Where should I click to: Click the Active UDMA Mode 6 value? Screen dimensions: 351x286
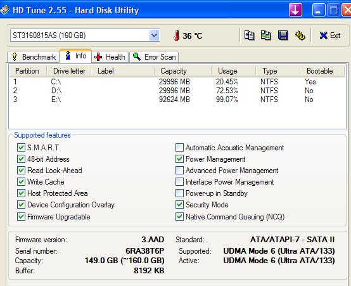[279, 261]
